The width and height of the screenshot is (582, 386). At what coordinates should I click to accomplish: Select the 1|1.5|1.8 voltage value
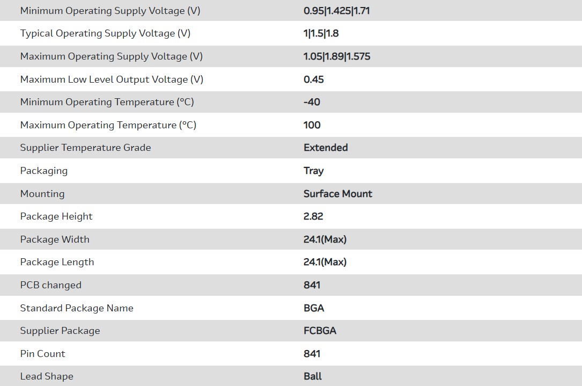(321, 33)
